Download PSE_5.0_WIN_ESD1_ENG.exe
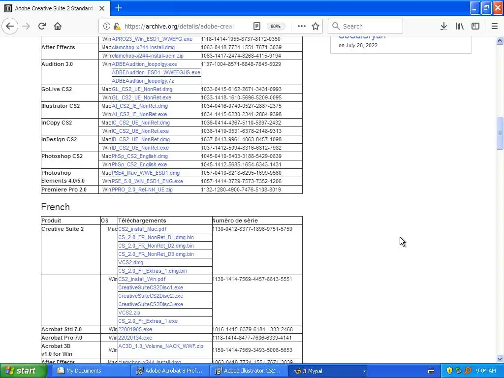This screenshot has height=378, width=504. click(148, 181)
